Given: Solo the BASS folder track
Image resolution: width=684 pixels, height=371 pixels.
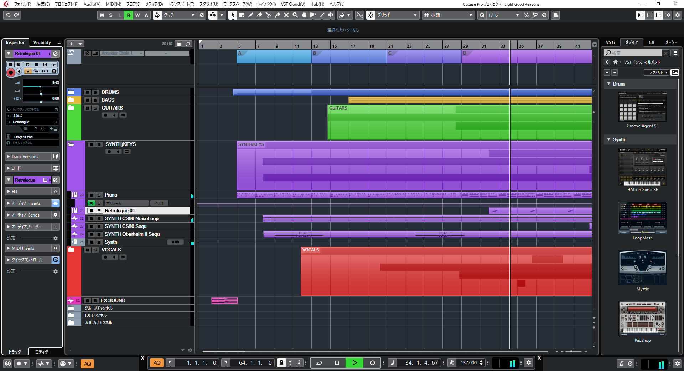Looking at the screenshot, I should (95, 100).
